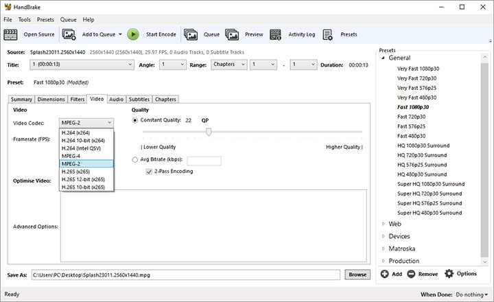
Task: Select the Constant Quality radio button
Action: pyautogui.click(x=134, y=120)
